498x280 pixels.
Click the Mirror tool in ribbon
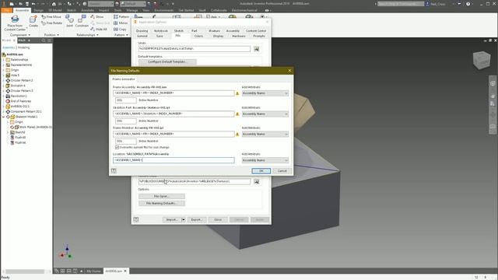121,23
